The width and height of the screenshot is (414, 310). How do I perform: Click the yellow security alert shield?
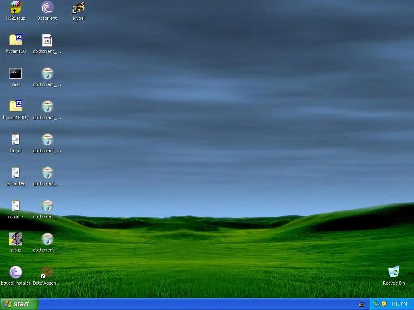[x=384, y=304]
